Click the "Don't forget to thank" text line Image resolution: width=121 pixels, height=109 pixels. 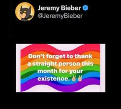[60, 56]
